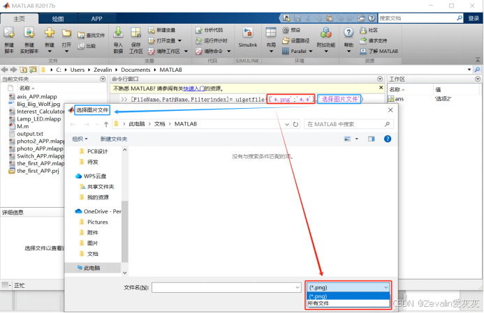The height and width of the screenshot is (313, 484).
Task: Click the Getting Started (快速入门) link
Action: click(x=194, y=89)
